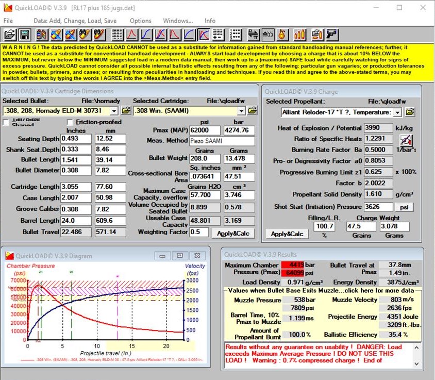Click the data table grid toolbar icon
This screenshot has height=380, width=435.
pos(118,35)
